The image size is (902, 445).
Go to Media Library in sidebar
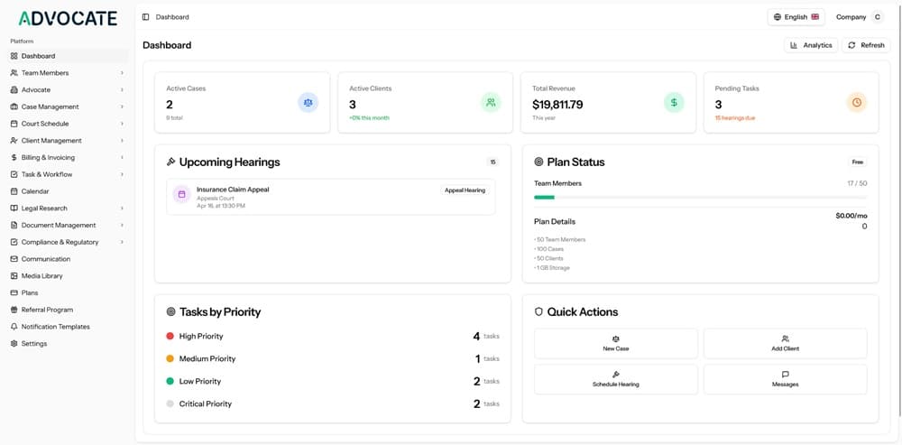pos(41,276)
